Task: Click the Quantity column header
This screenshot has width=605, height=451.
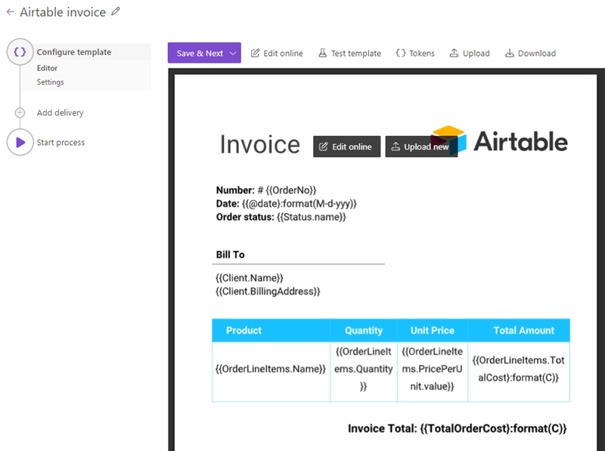Action: [364, 330]
